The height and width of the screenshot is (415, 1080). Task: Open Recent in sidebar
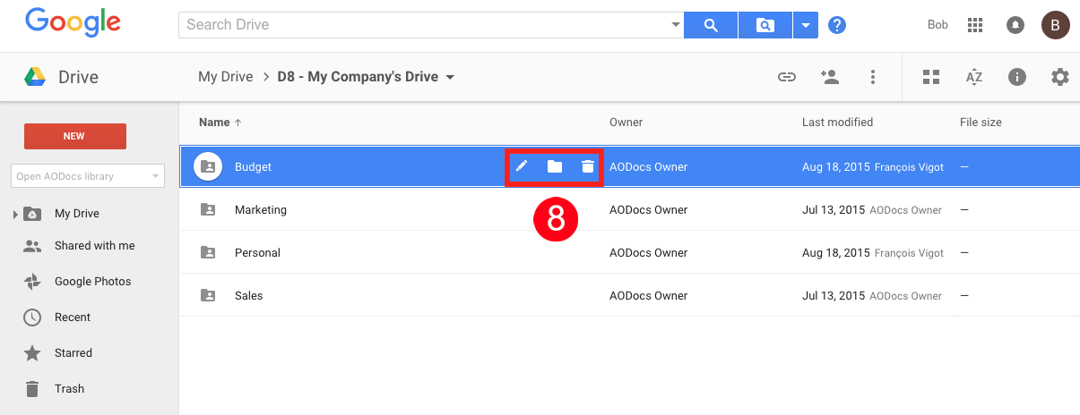pyautogui.click(x=73, y=317)
